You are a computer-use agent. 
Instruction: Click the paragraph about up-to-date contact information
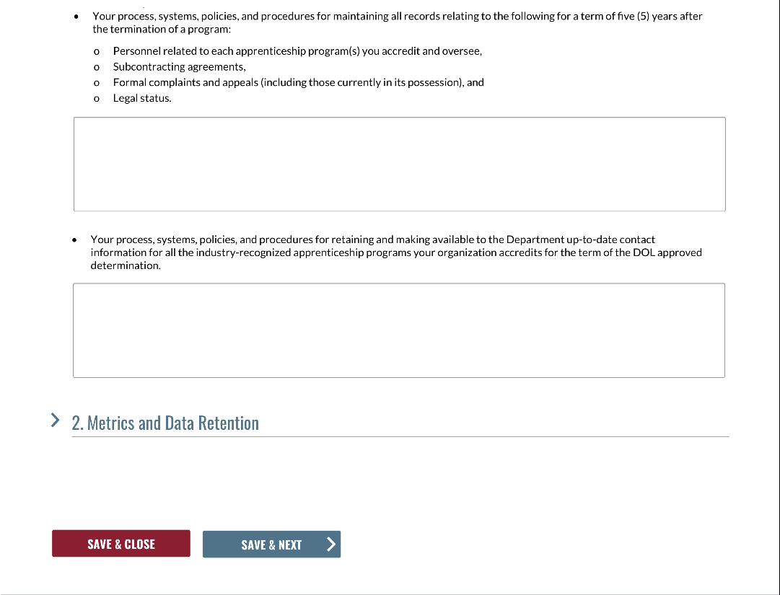(x=395, y=252)
